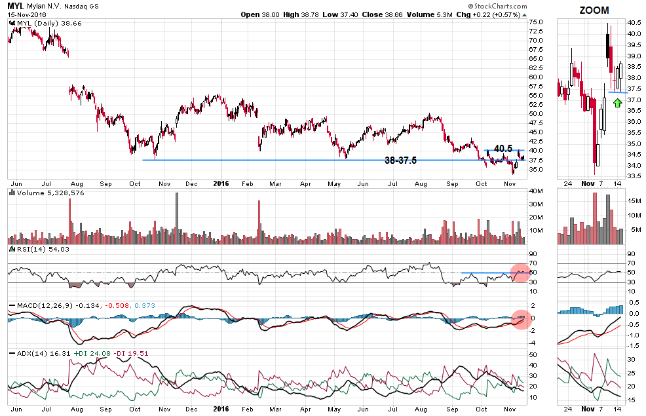The height and width of the screenshot is (416, 646).
Task: Select 39.5 on the ZOOM price axis
Action: [x=634, y=45]
